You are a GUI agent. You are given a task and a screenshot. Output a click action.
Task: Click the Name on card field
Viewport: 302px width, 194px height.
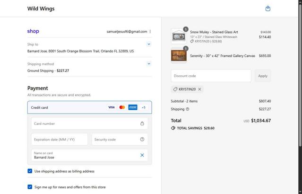[89, 155]
